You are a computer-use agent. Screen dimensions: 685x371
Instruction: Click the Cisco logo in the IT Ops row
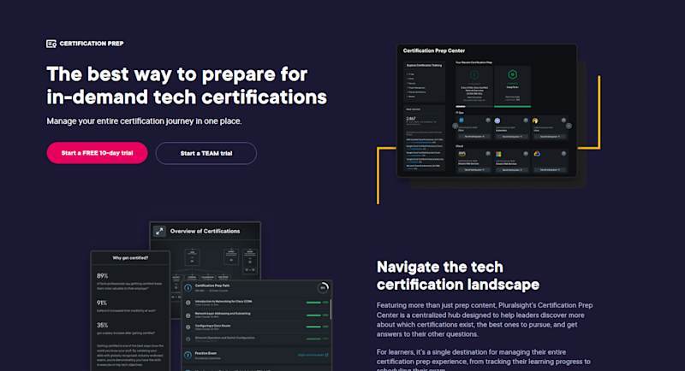pos(462,121)
